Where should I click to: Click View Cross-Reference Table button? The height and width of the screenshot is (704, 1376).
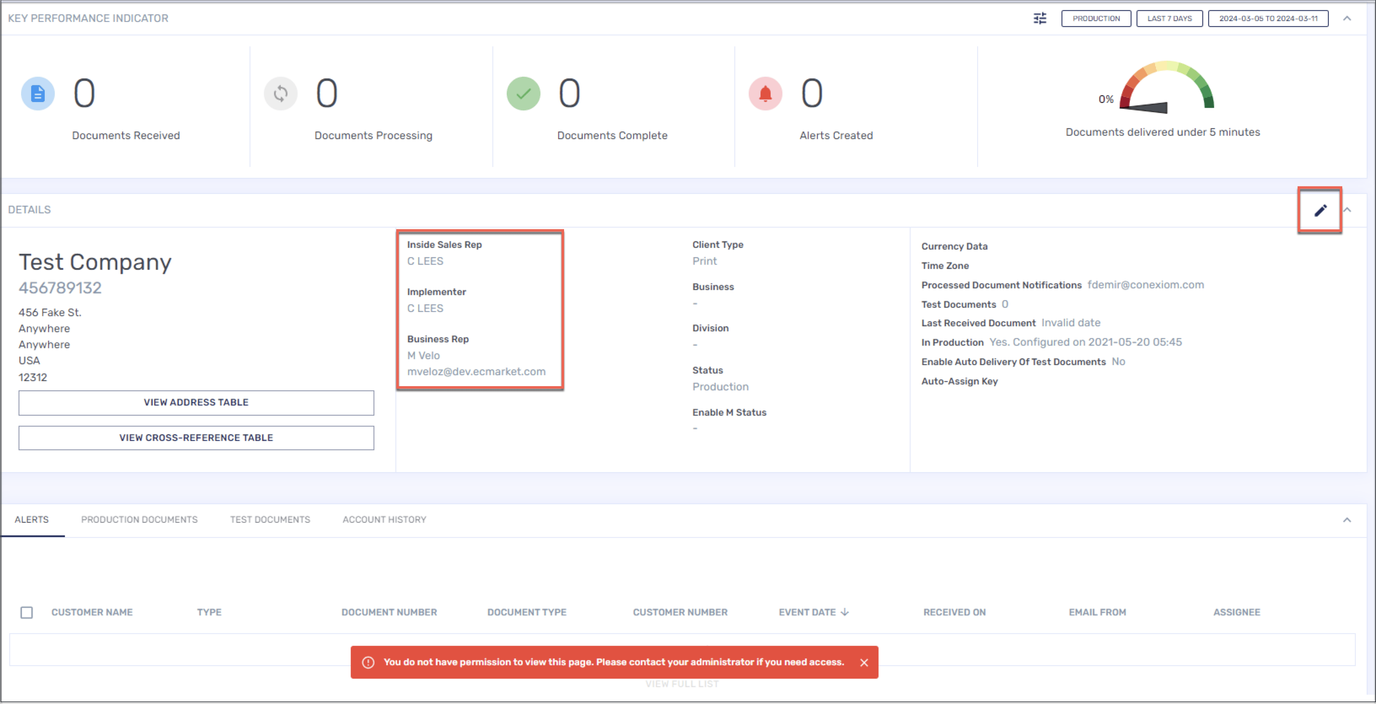(196, 438)
